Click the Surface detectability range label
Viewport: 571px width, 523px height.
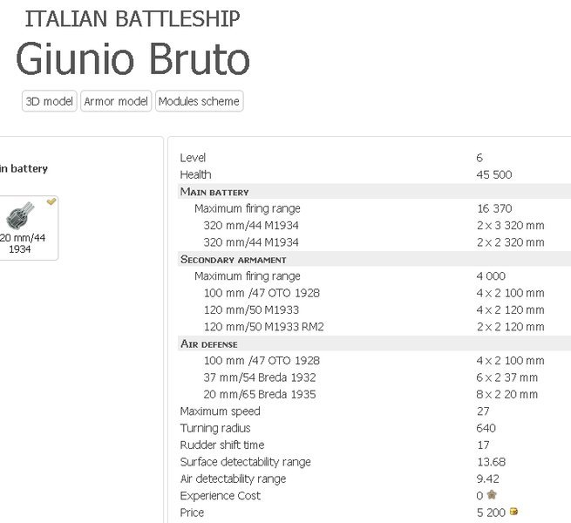click(245, 462)
